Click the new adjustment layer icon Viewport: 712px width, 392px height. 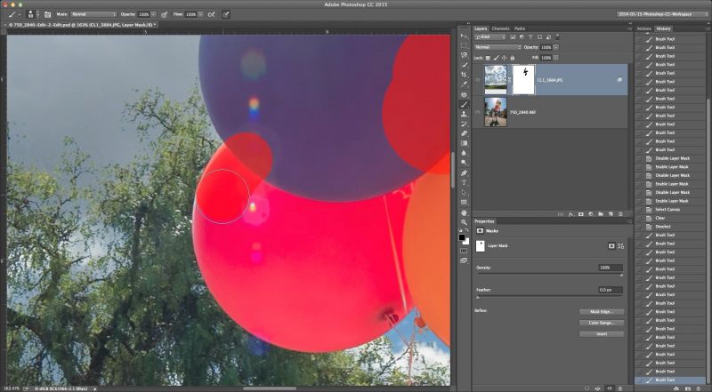591,214
